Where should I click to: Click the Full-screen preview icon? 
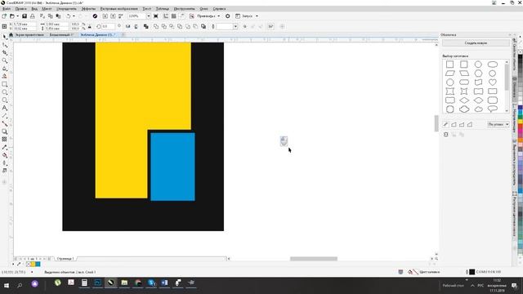156,16
